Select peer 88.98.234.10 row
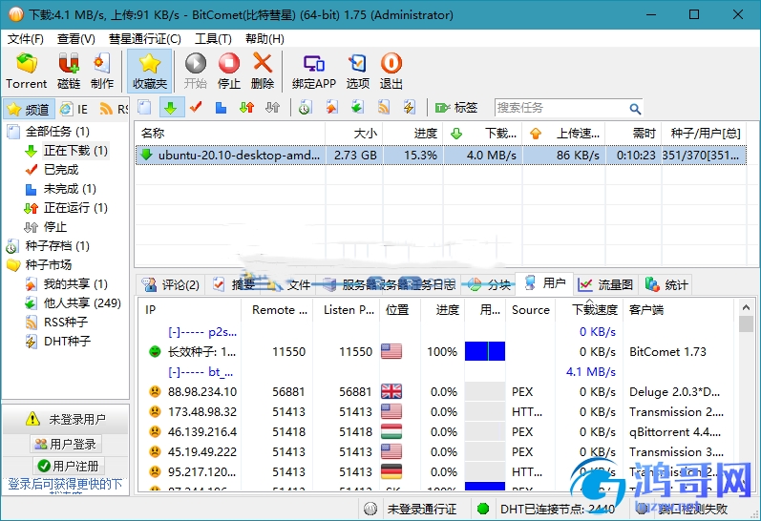 click(436, 391)
